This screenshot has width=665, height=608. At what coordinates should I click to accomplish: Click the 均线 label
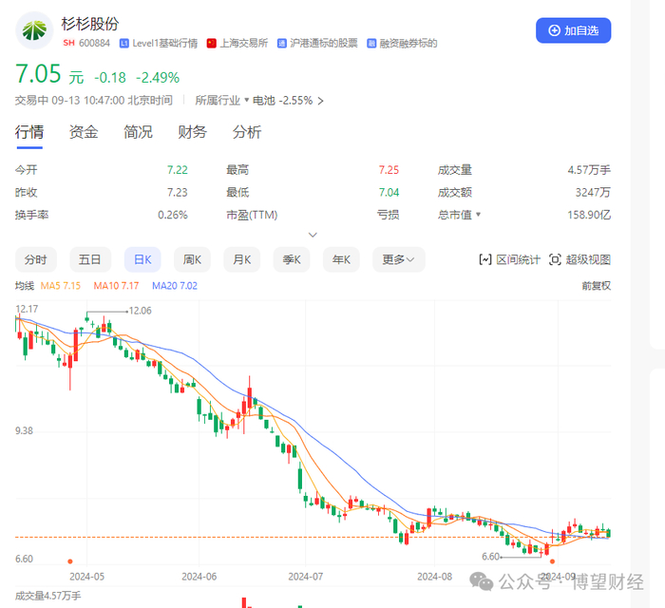coord(25,286)
